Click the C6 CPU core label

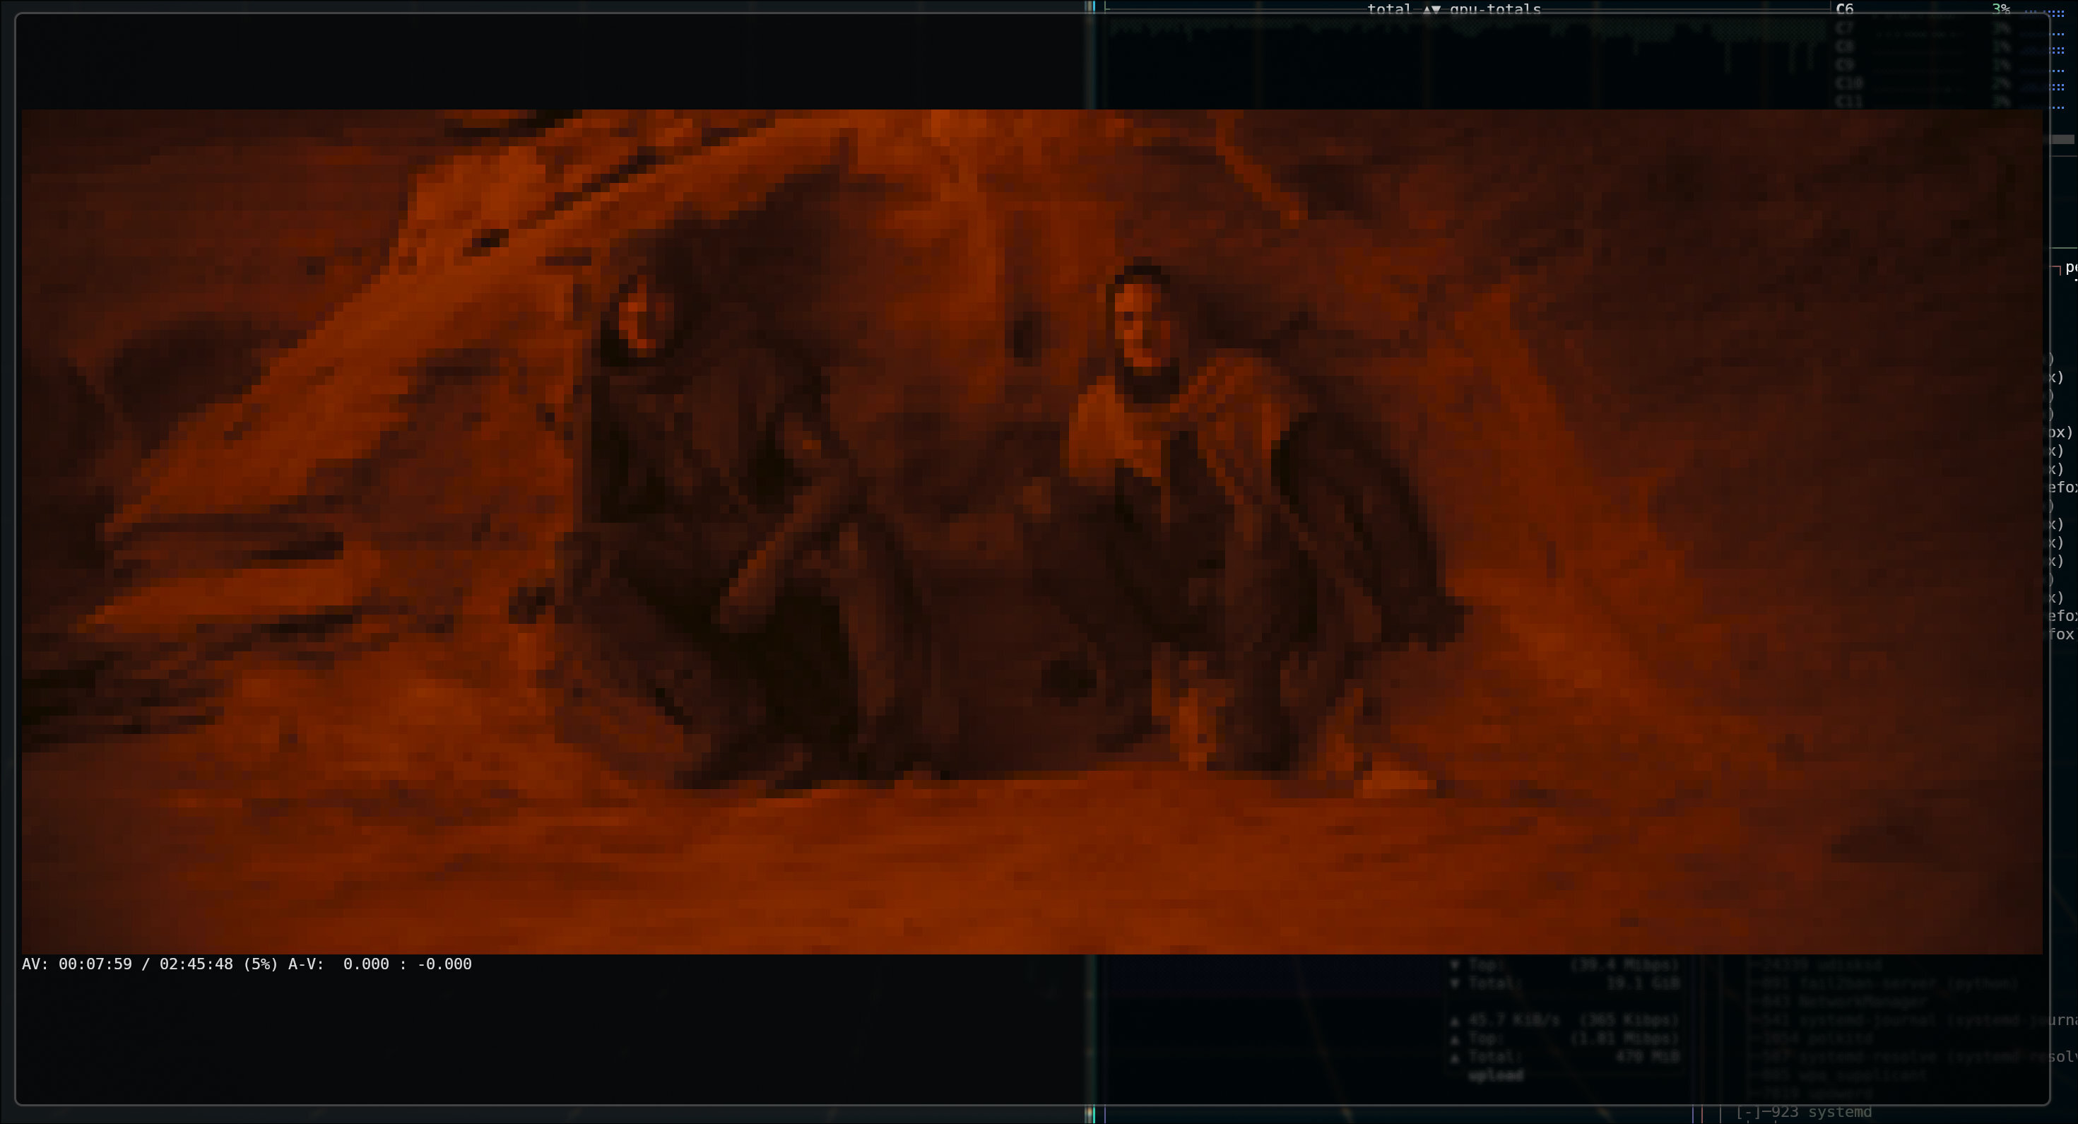coord(1844,10)
